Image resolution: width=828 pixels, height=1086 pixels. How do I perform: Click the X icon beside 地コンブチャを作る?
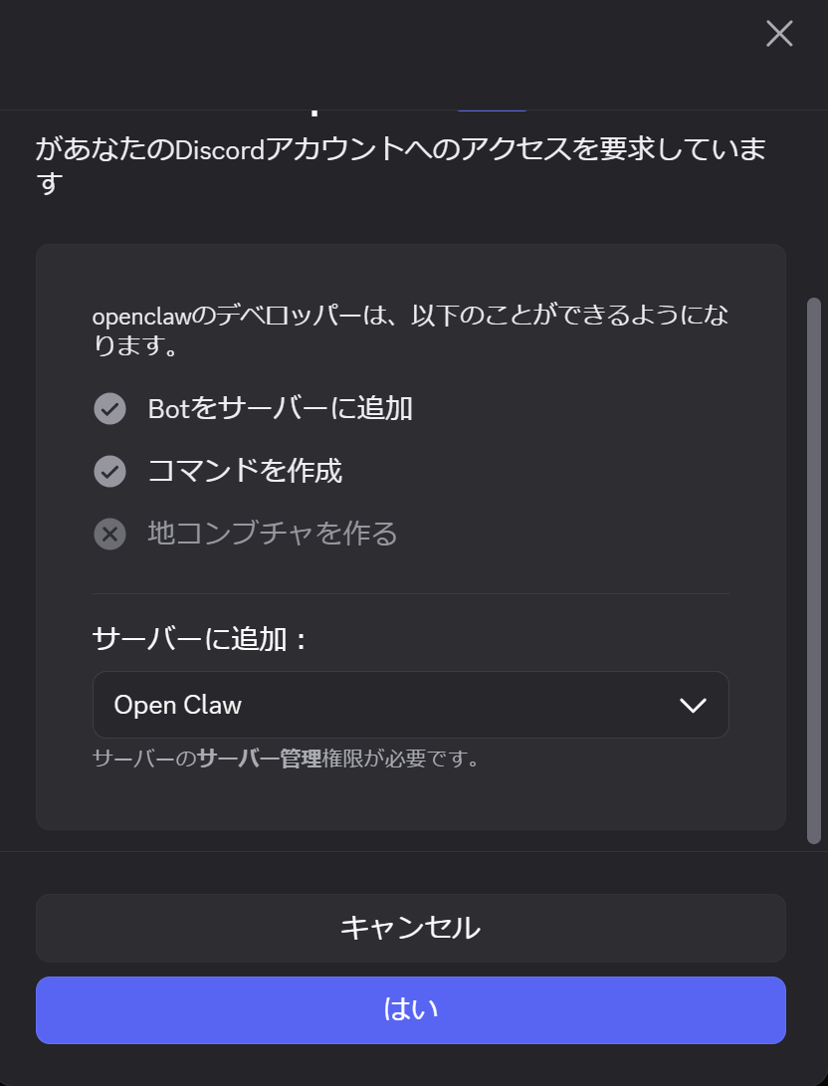click(x=109, y=534)
